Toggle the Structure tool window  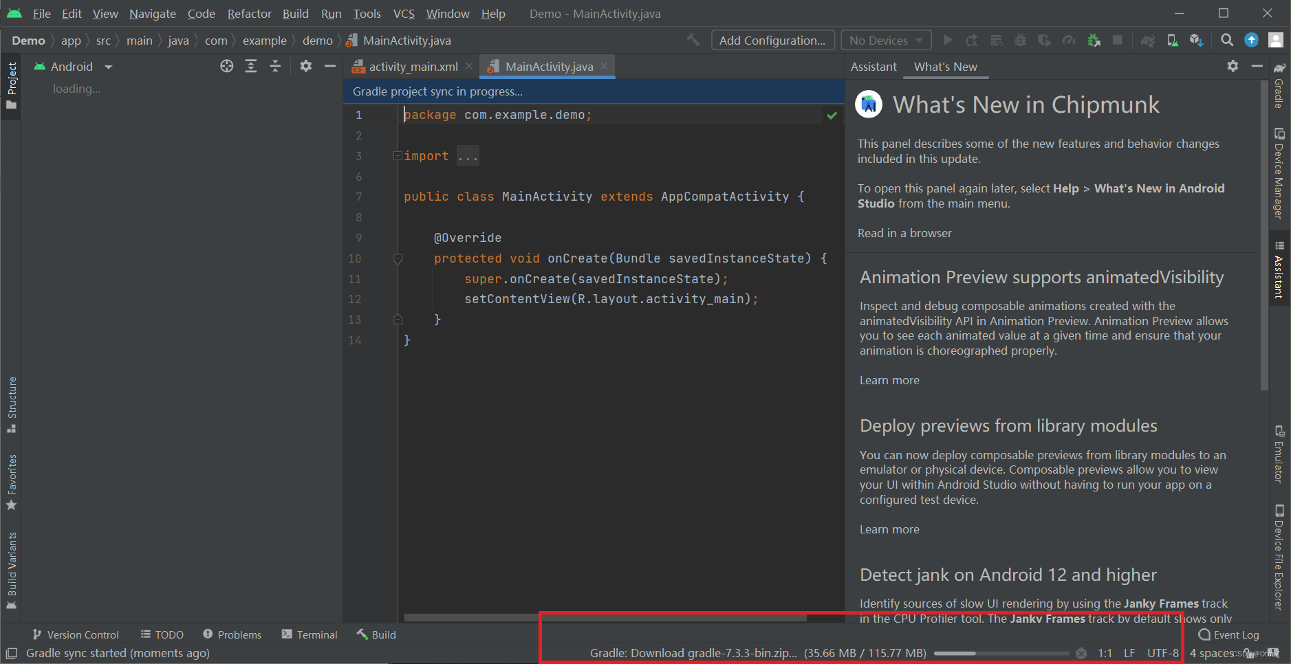pos(11,405)
